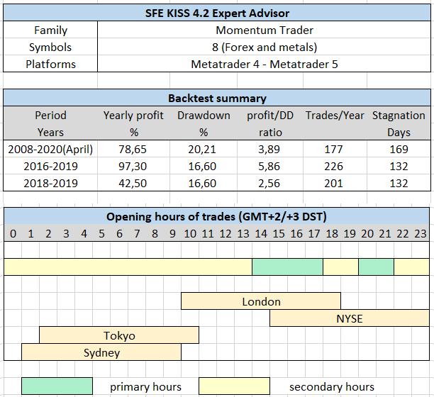Click the hour '5' column header
Image resolution: width=434 pixels, height=397 pixels.
pyautogui.click(x=101, y=233)
